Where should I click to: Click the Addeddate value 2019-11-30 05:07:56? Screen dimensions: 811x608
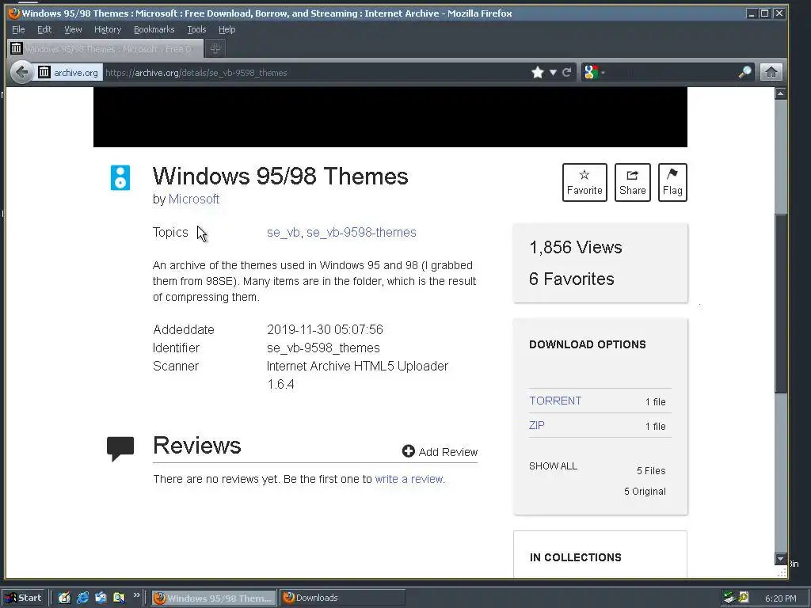(325, 330)
